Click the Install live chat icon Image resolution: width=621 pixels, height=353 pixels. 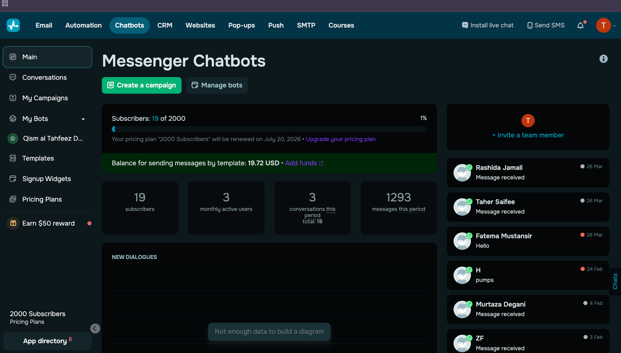tap(464, 25)
